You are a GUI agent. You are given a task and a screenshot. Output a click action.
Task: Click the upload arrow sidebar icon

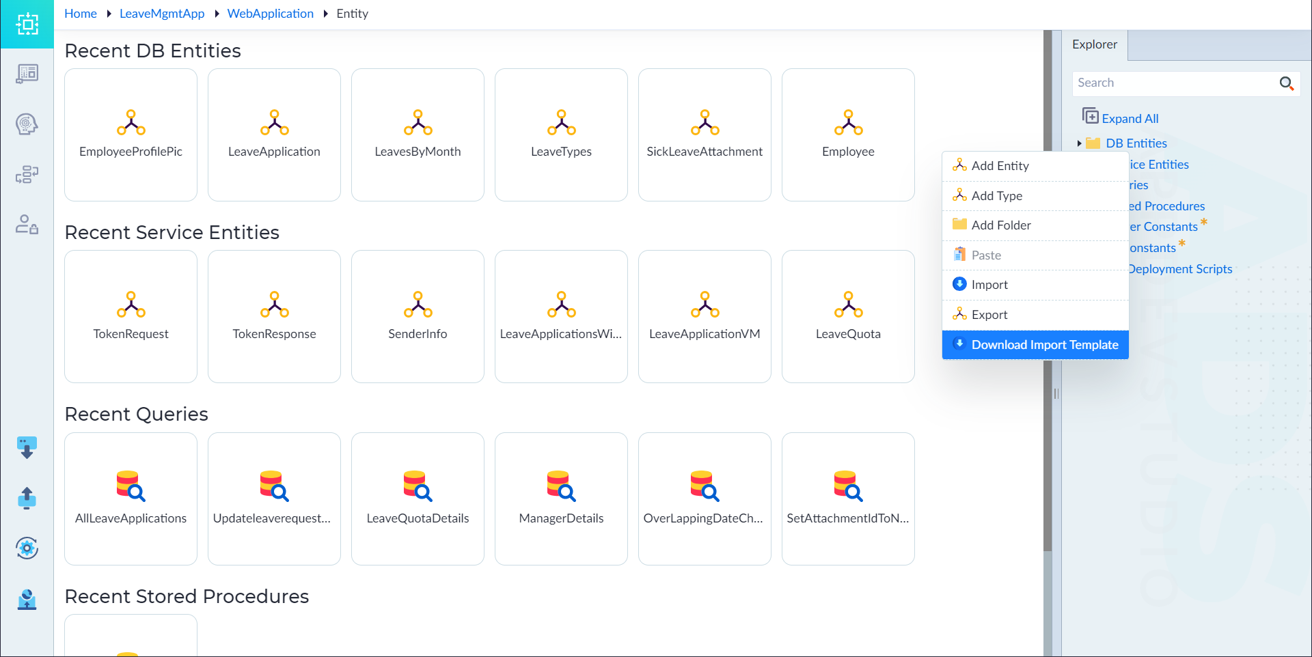click(x=27, y=498)
